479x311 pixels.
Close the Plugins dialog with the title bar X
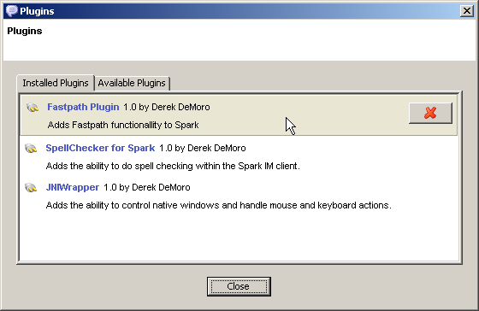pyautogui.click(x=466, y=11)
